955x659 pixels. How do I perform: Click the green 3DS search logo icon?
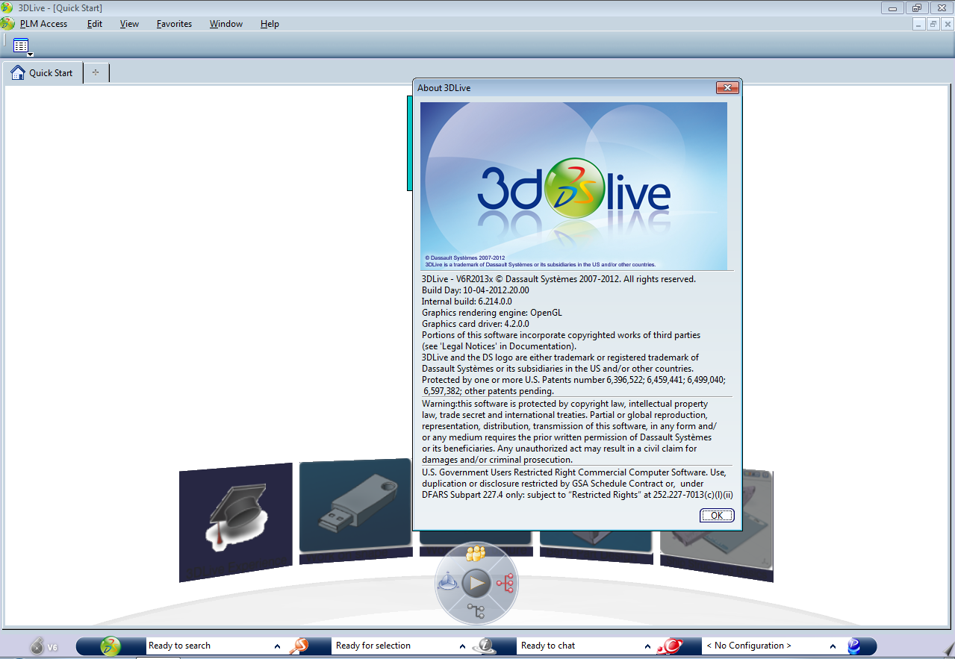tap(111, 646)
